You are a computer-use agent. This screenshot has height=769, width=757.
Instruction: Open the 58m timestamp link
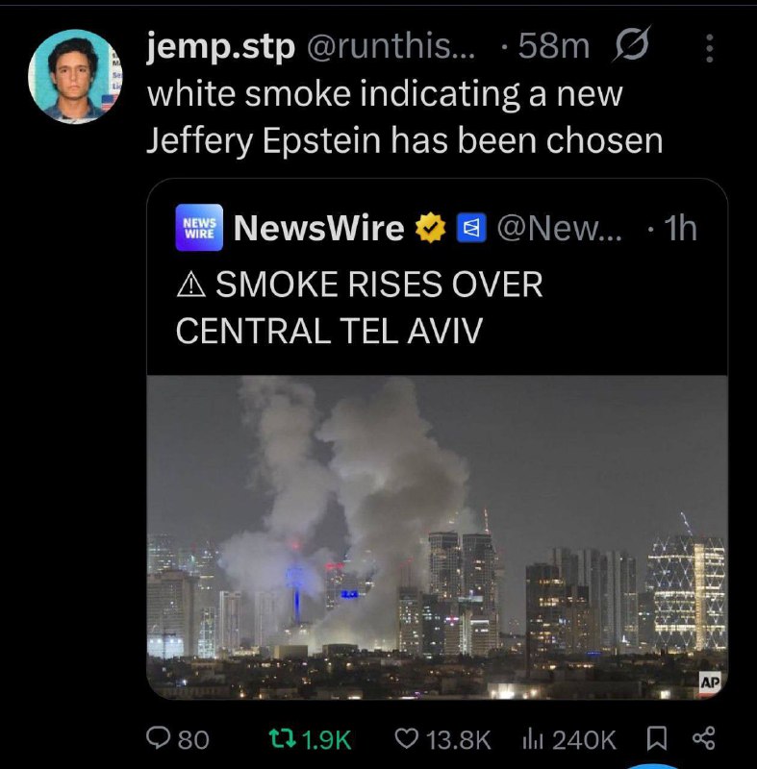(554, 46)
